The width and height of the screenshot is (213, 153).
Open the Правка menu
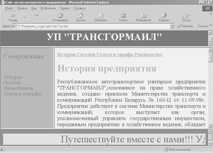(x=22, y=8)
